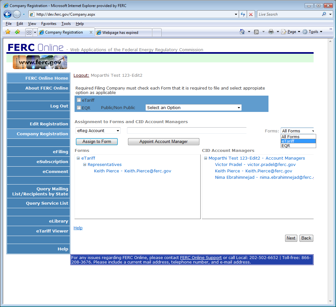Click the red Stop loading icon

pos(251,14)
